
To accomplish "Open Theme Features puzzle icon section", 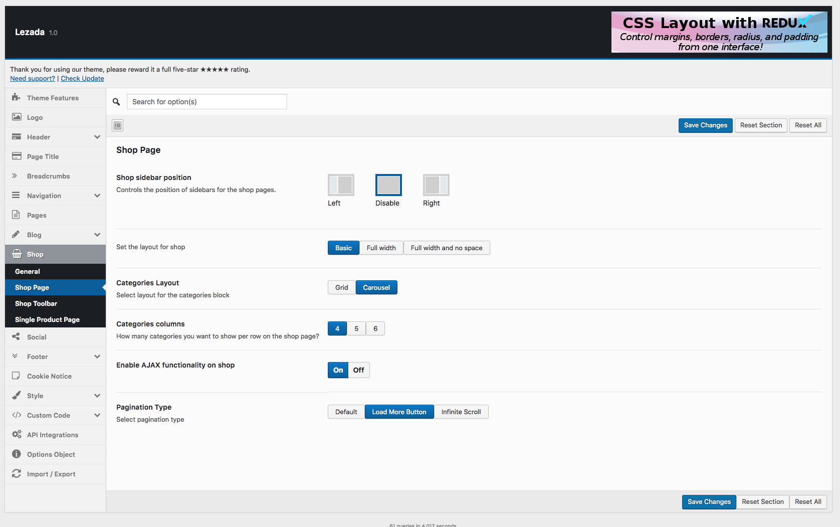I will (x=52, y=98).
